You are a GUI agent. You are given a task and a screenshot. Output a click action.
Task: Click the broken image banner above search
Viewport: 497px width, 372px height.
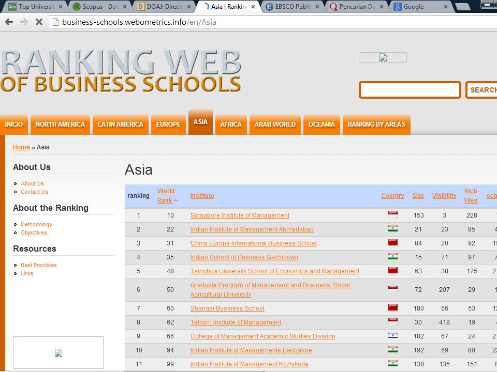383,57
